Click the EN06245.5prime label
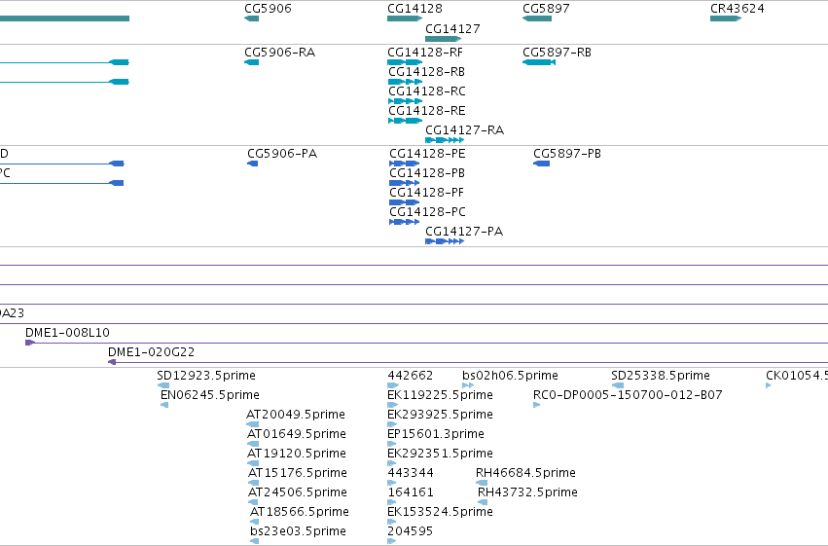The image size is (828, 546). tap(209, 395)
